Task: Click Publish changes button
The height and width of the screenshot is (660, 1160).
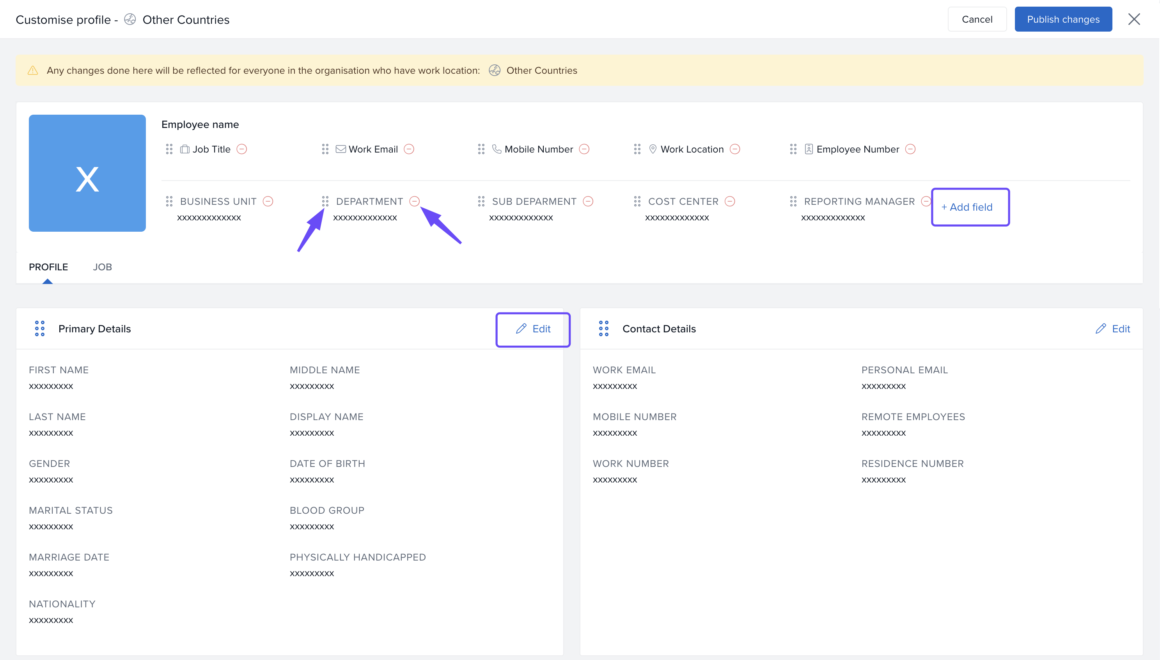Action: pyautogui.click(x=1062, y=20)
